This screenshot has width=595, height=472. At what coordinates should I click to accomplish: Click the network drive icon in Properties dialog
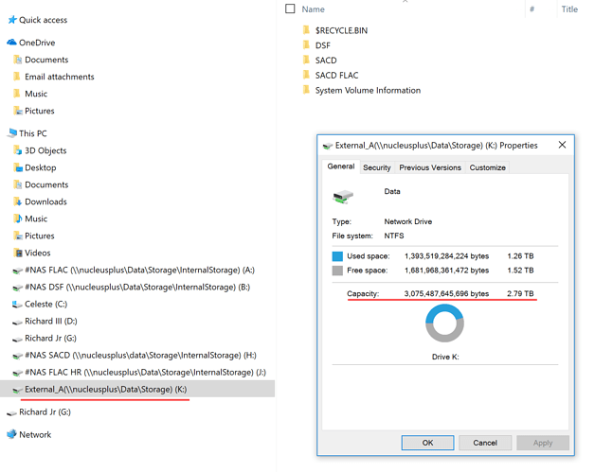pos(343,197)
